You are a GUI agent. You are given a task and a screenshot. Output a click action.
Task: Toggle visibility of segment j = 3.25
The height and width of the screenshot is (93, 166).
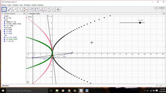pos(5,32)
